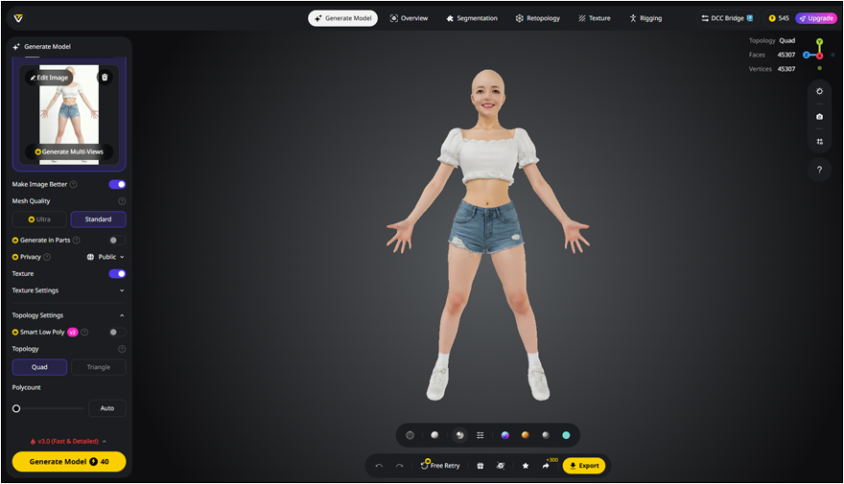Select the wireframe globe view icon
The width and height of the screenshot is (844, 484).
[x=410, y=435]
